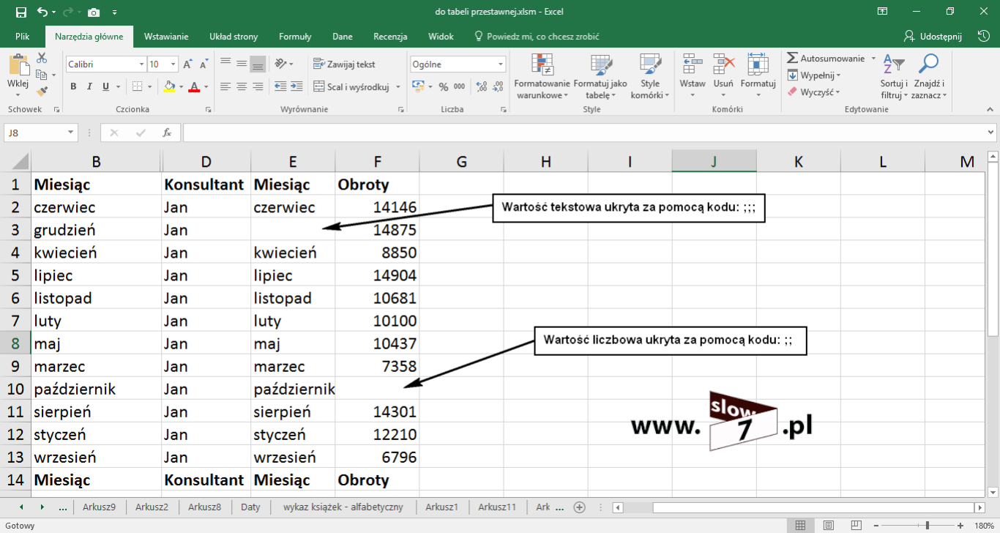Increase font size with larger A icon
Image resolution: width=1000 pixels, height=533 pixels.
[188, 64]
